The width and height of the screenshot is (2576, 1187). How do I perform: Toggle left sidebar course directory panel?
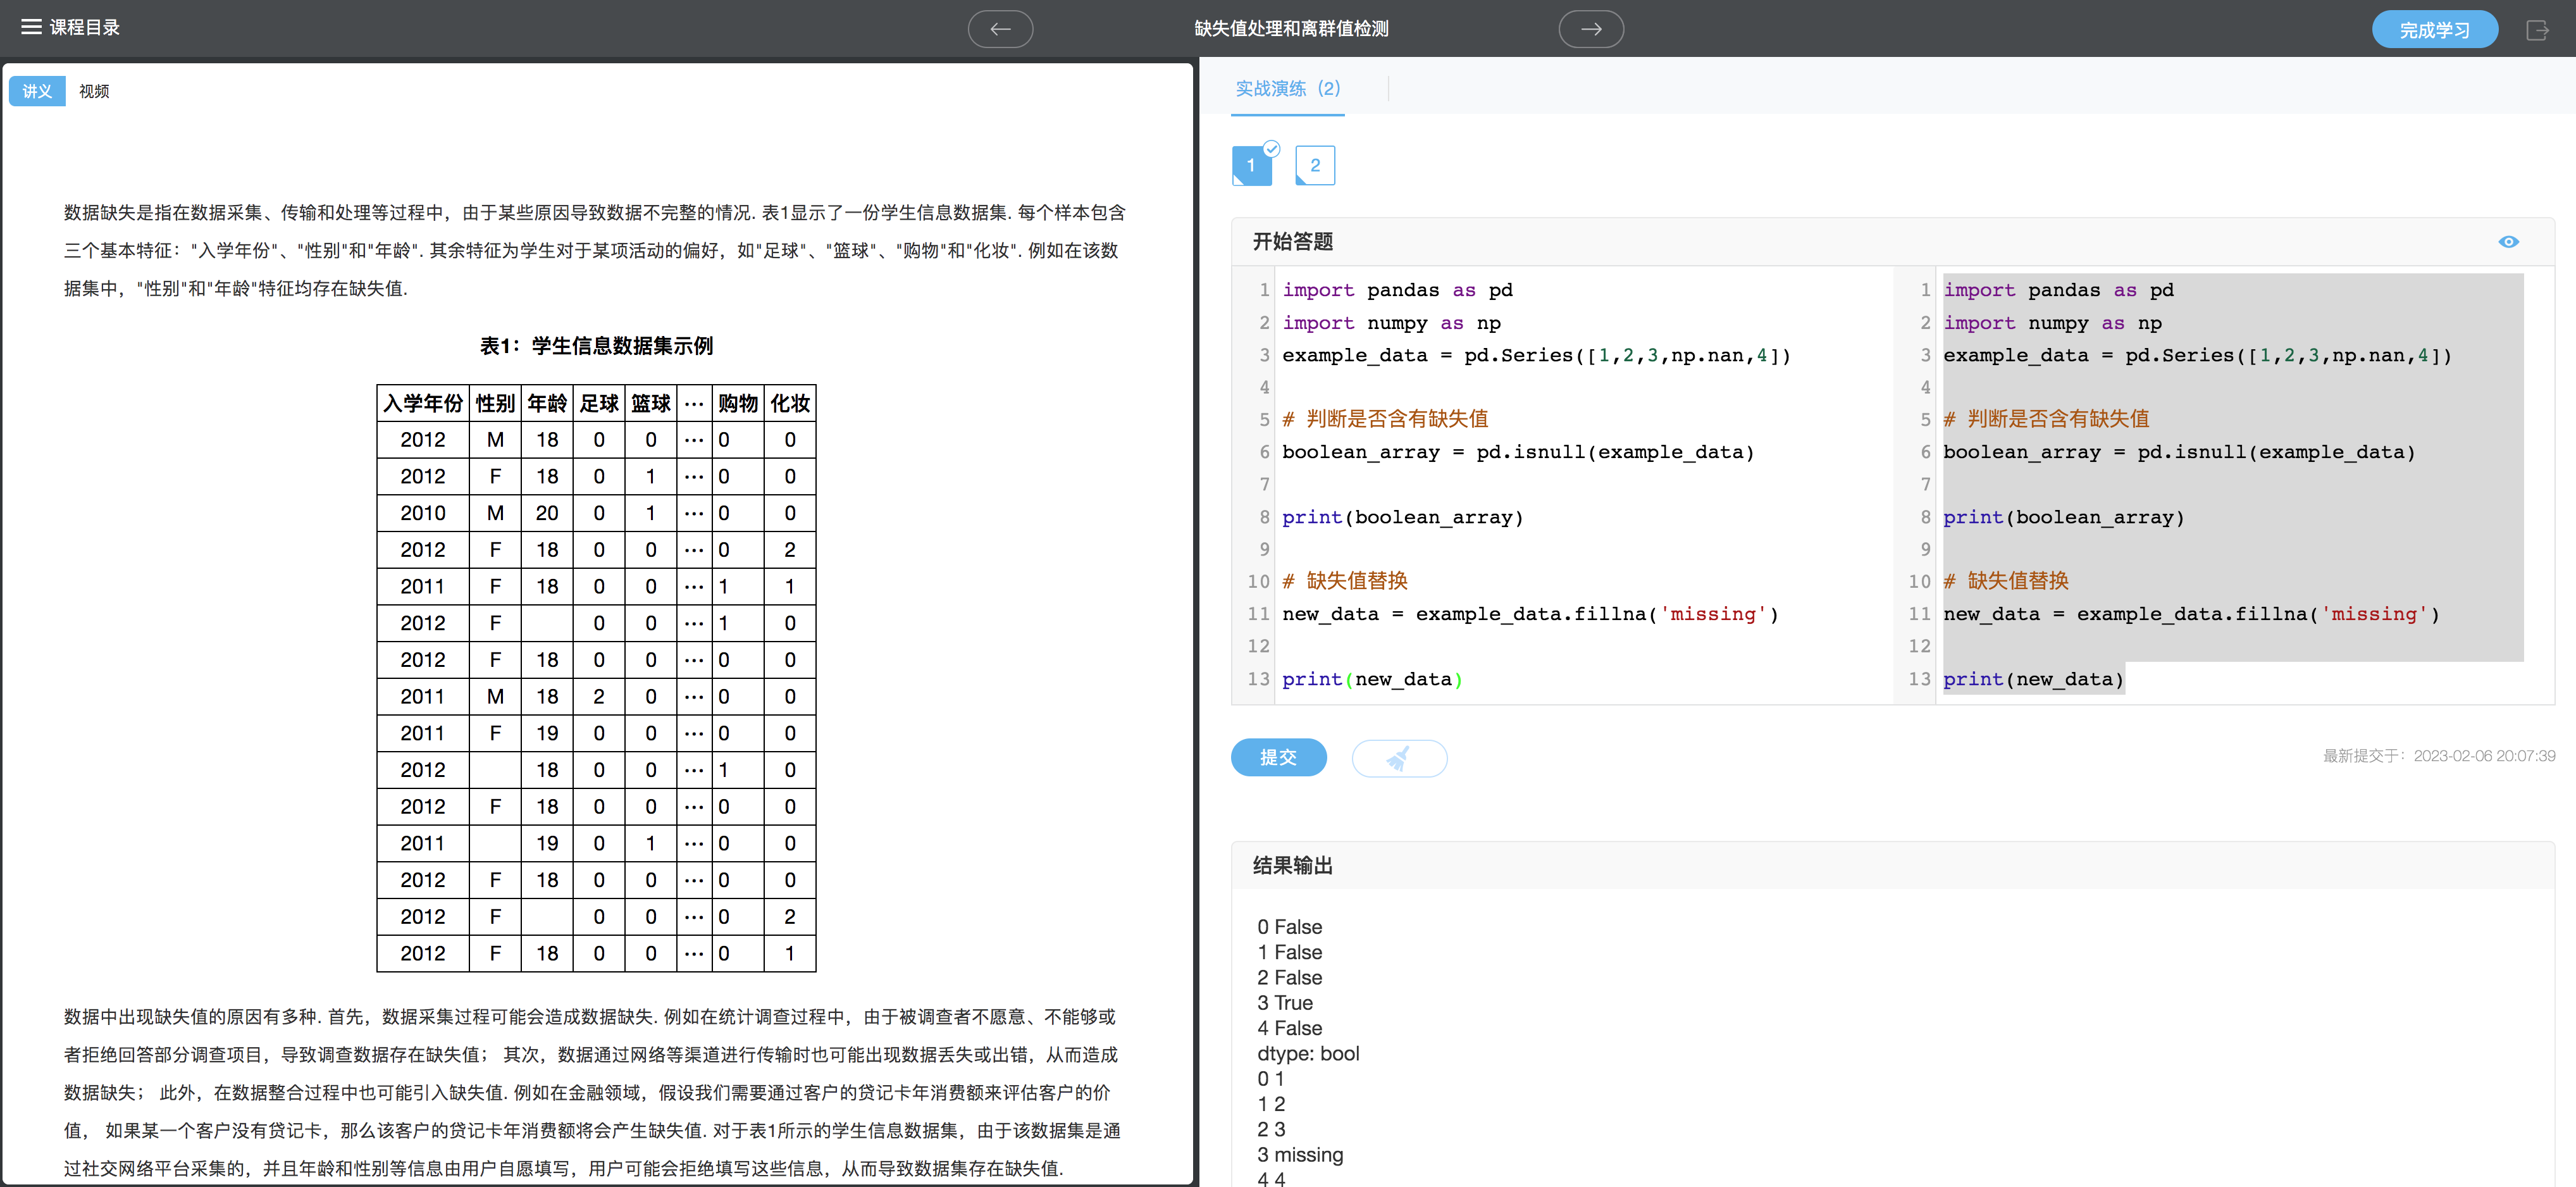click(x=31, y=28)
